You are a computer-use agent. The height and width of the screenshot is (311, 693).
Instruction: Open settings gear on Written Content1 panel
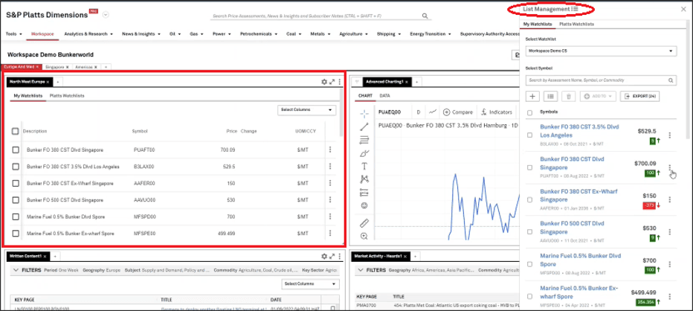coord(324,256)
